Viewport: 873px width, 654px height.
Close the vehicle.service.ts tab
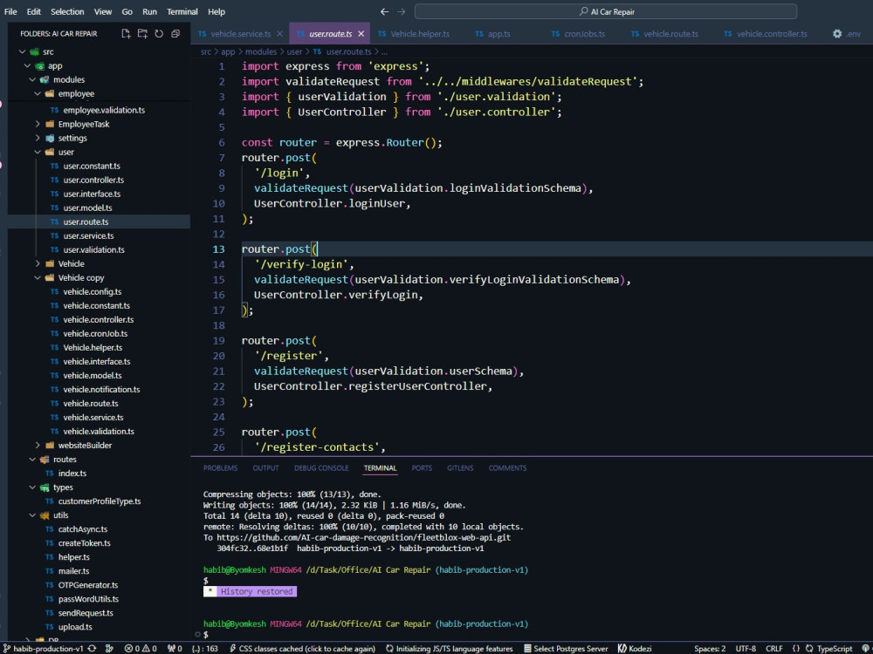pyautogui.click(x=279, y=34)
